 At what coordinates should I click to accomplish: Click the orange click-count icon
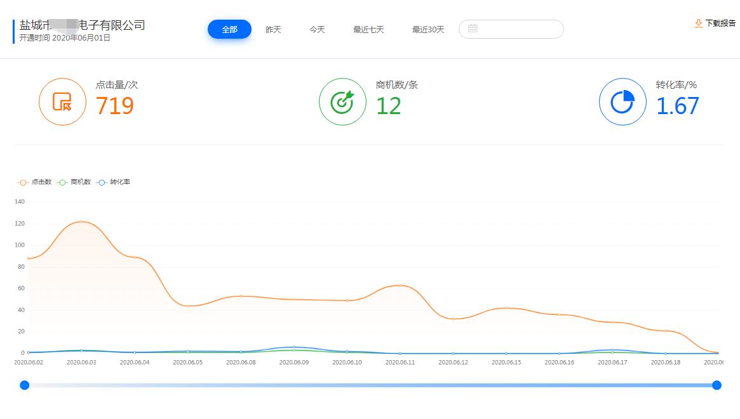coord(62,101)
